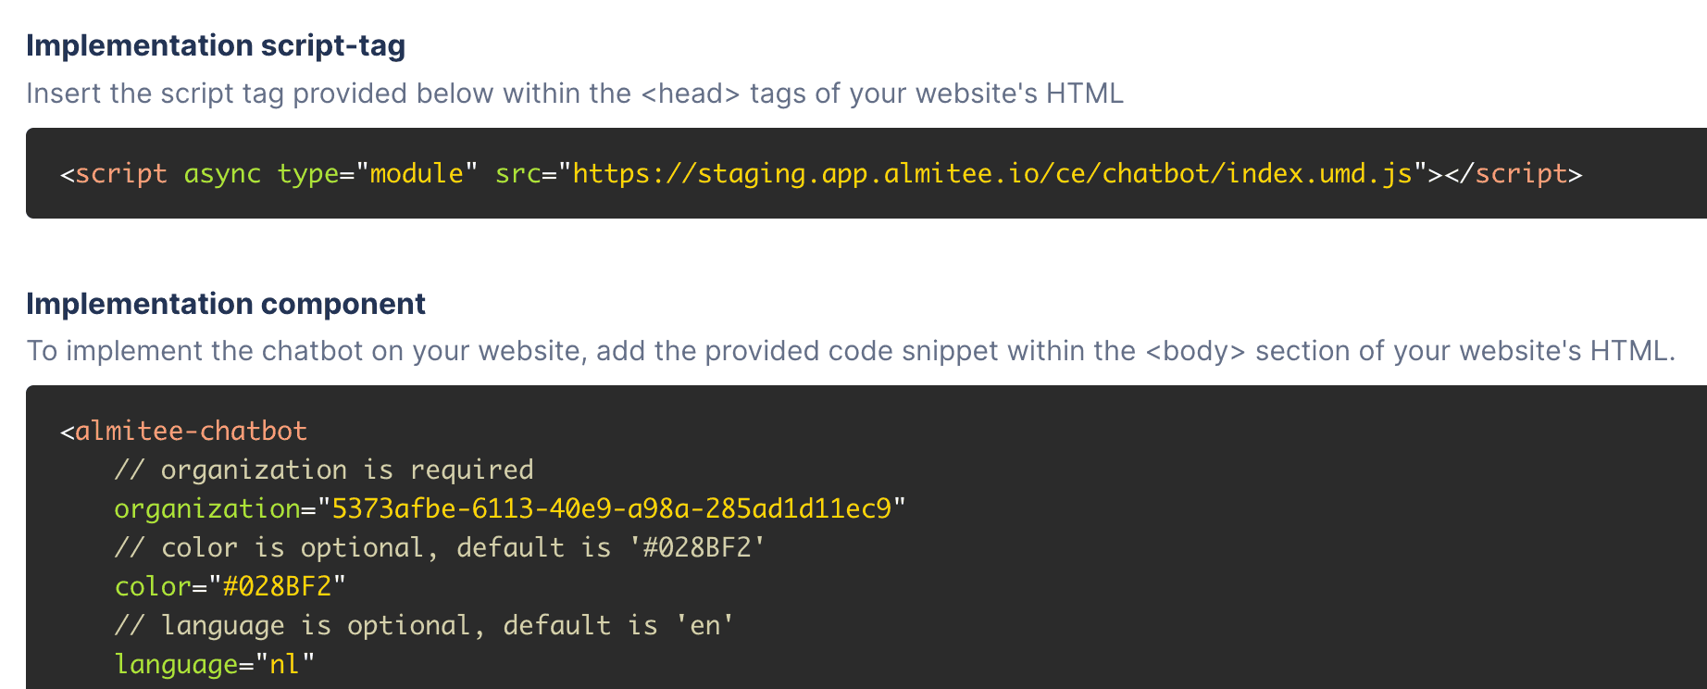Screen dimensions: 1707x689
Task: Click the staging.app.almitee.io script URL
Action: tap(992, 173)
